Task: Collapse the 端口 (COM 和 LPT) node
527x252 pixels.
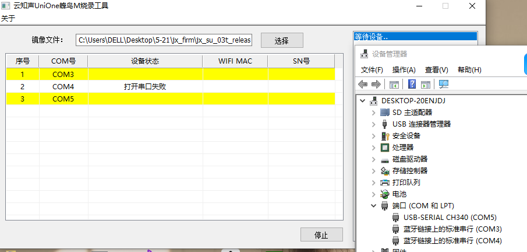Action: pos(373,206)
